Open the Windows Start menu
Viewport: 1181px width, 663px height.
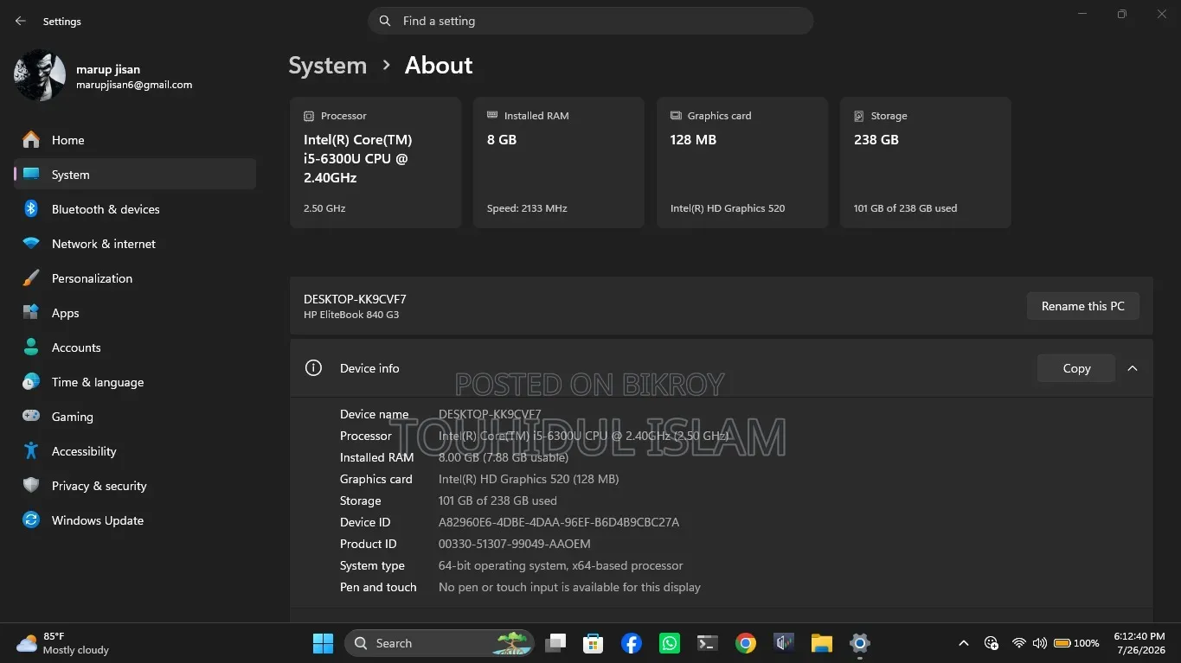[323, 643]
